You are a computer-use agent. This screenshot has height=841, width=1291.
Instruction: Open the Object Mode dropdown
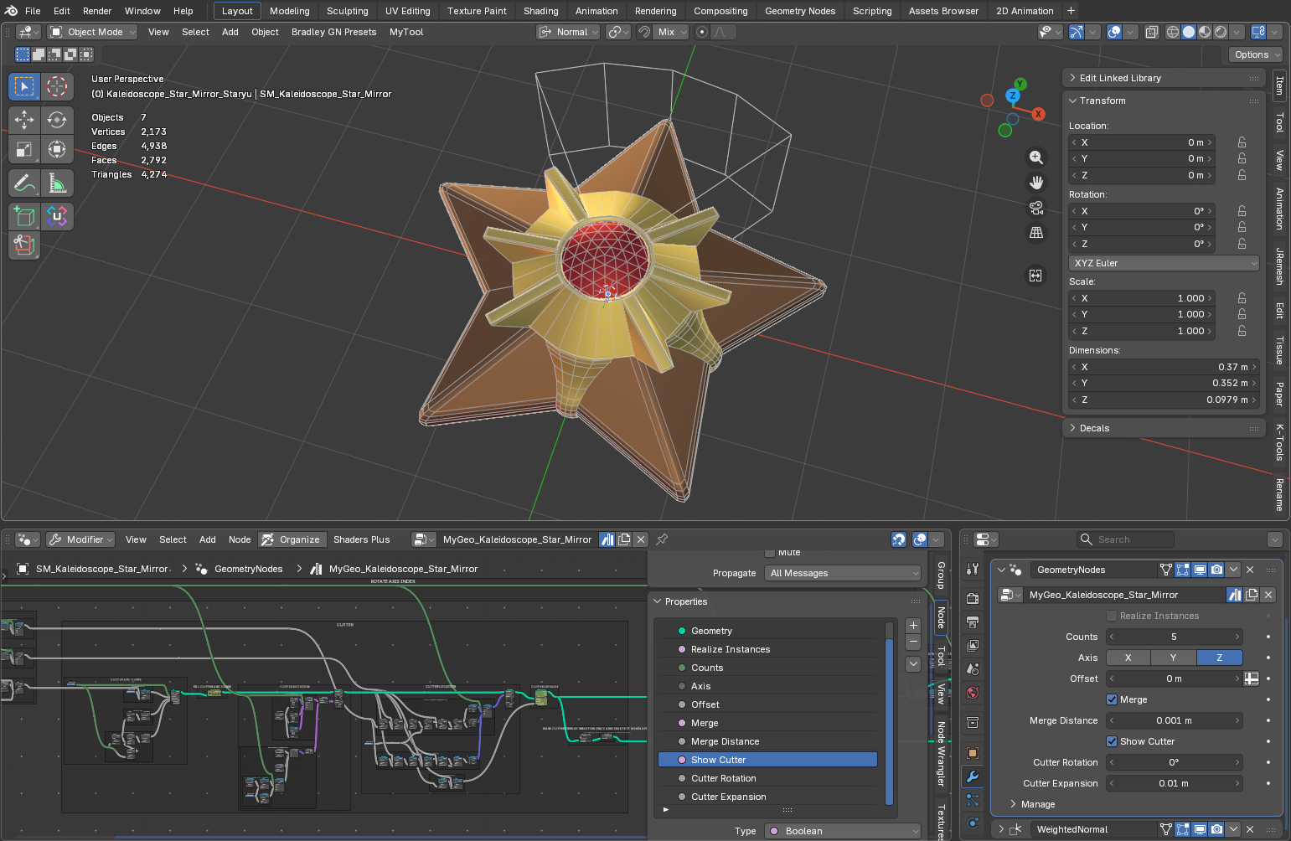tap(92, 32)
